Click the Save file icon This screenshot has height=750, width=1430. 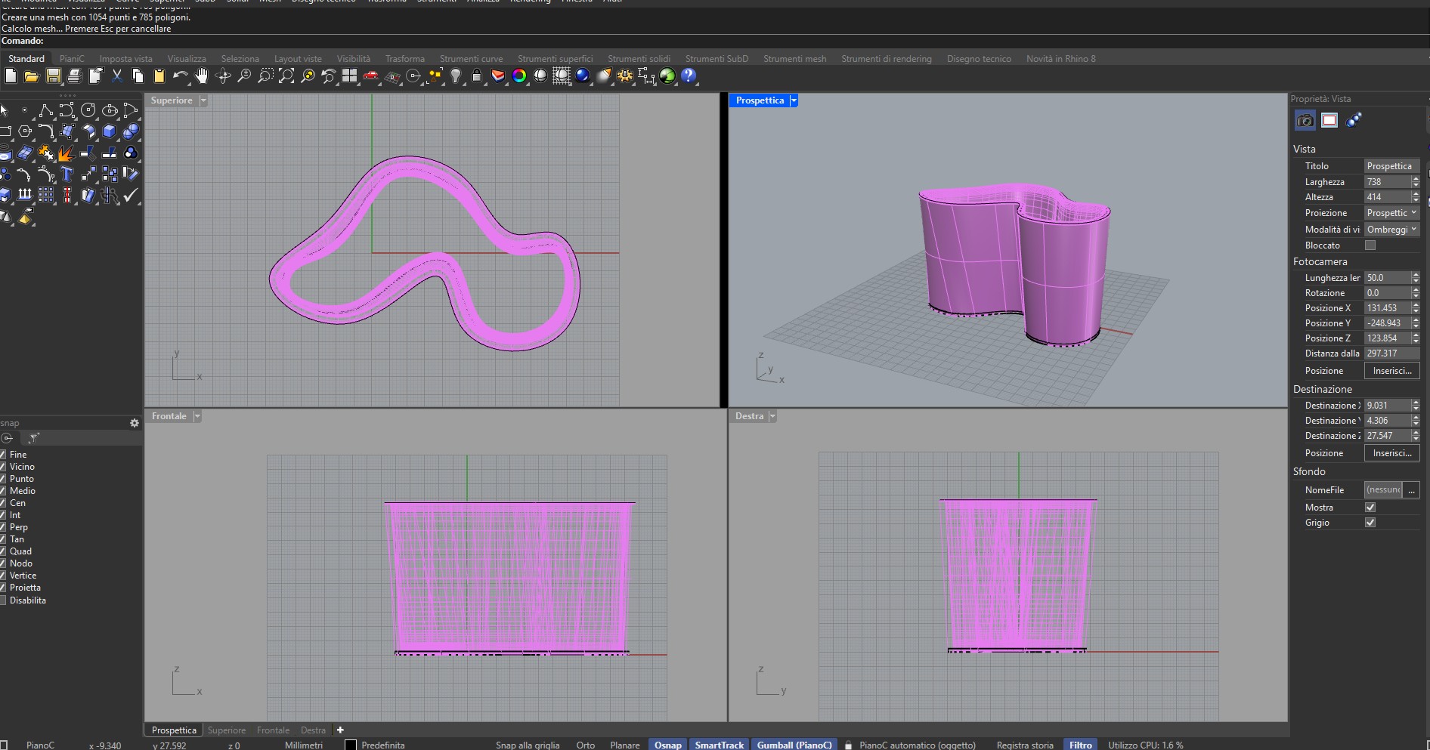point(53,76)
